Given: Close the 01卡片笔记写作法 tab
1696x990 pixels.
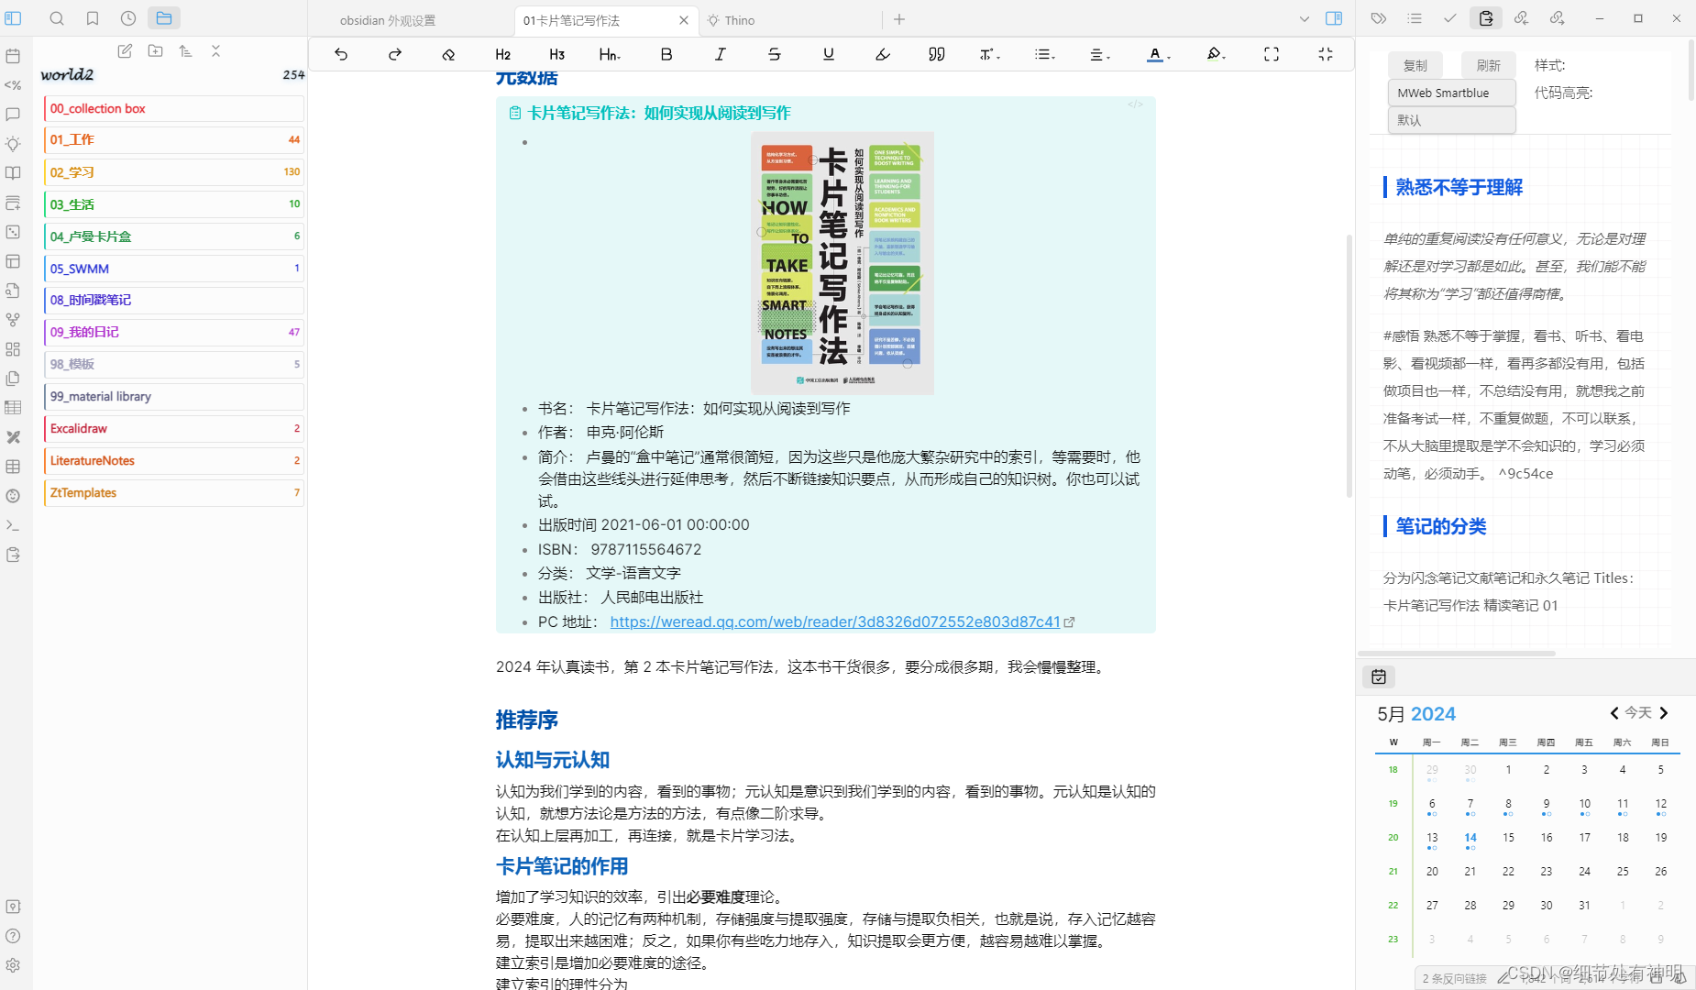Looking at the screenshot, I should pyautogui.click(x=684, y=20).
